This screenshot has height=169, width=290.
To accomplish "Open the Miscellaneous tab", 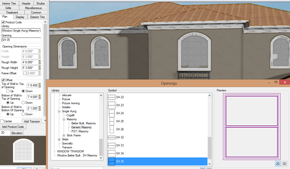I will (x=33, y=8).
